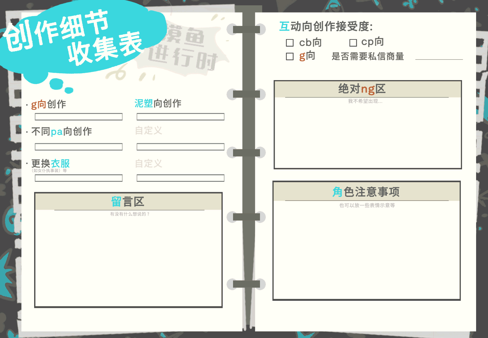
Task: Tick the cp向 checkbox
Action: (x=353, y=43)
